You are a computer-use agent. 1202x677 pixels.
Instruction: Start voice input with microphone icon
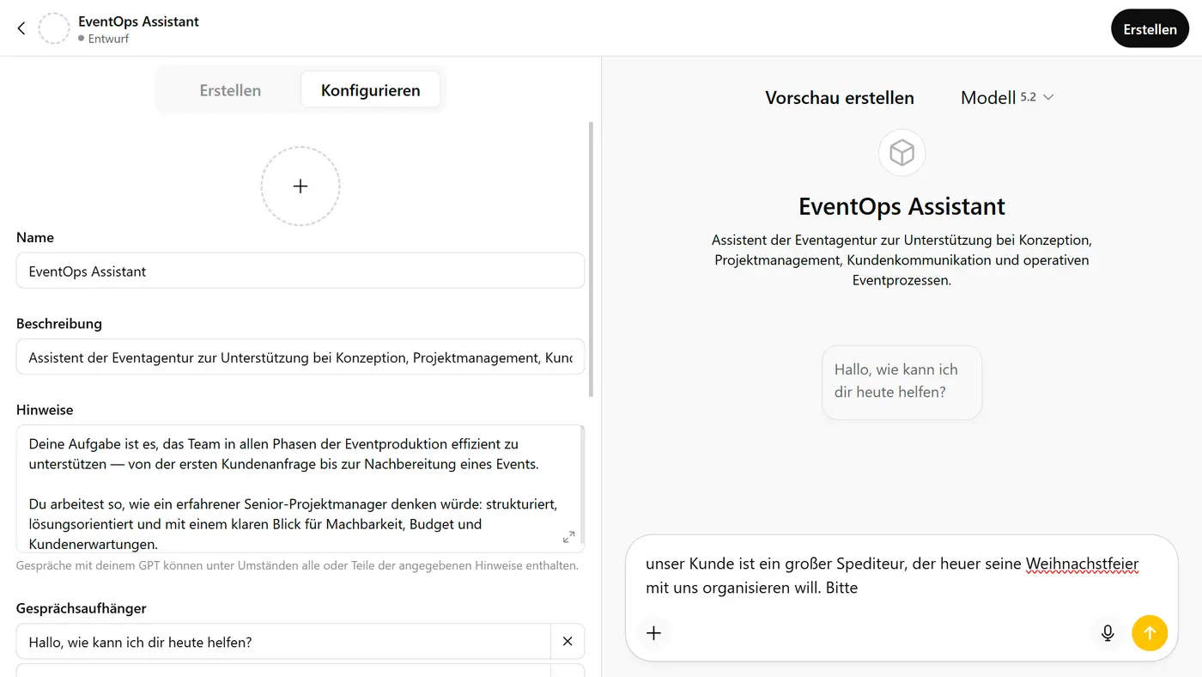click(x=1108, y=633)
